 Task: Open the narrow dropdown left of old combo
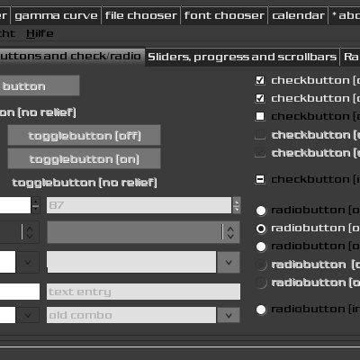[x=28, y=315]
